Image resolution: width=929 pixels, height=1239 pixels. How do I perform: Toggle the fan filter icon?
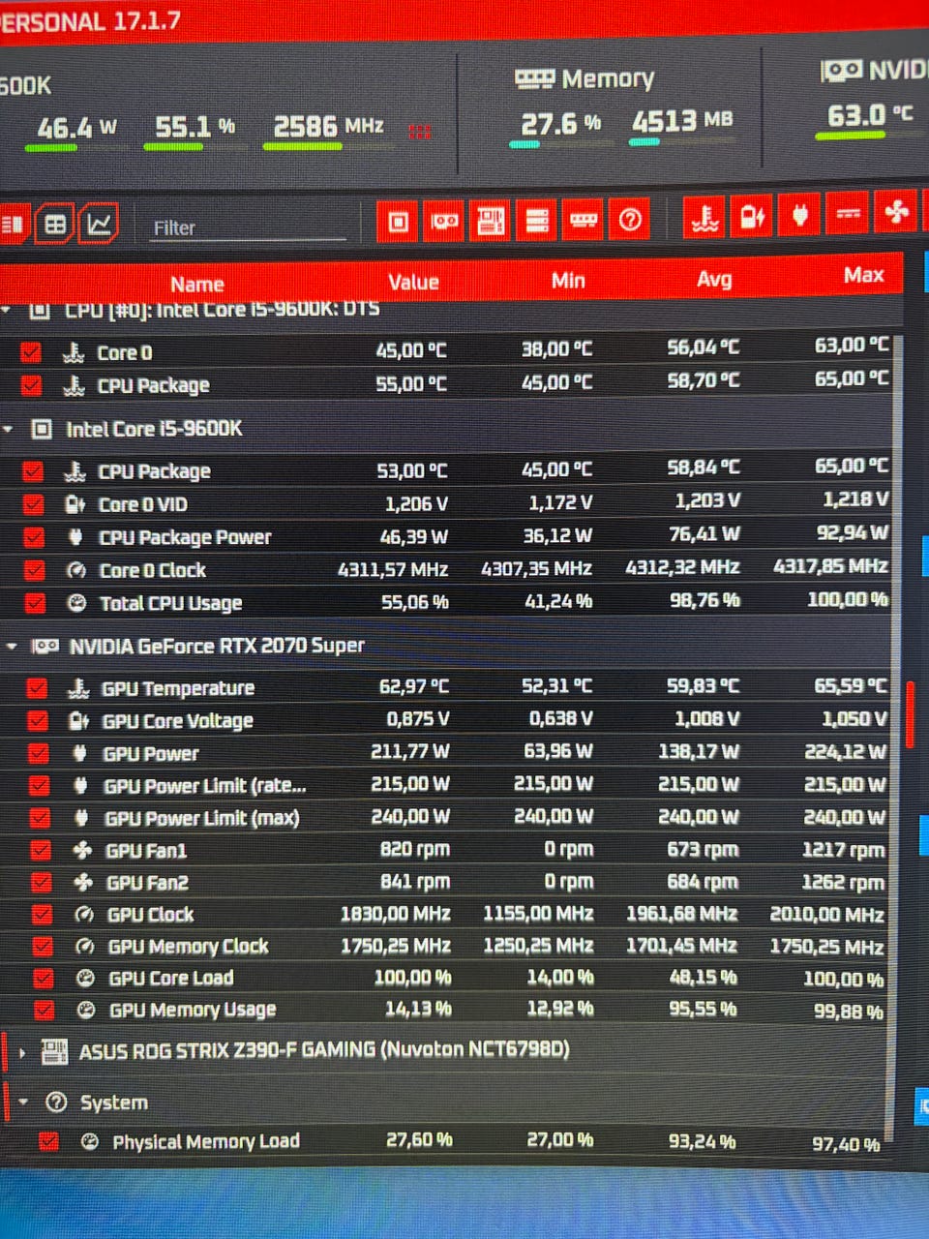point(896,210)
